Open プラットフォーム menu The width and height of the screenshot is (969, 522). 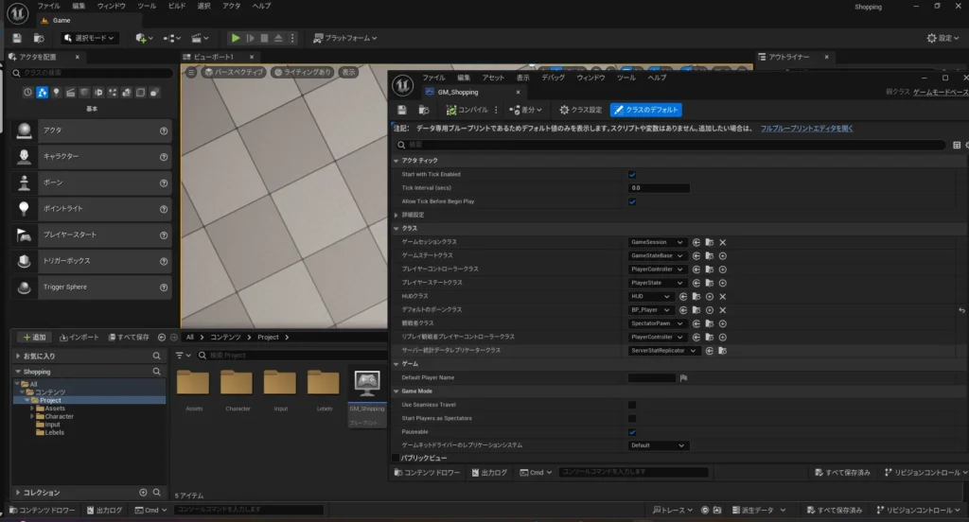[344, 38]
